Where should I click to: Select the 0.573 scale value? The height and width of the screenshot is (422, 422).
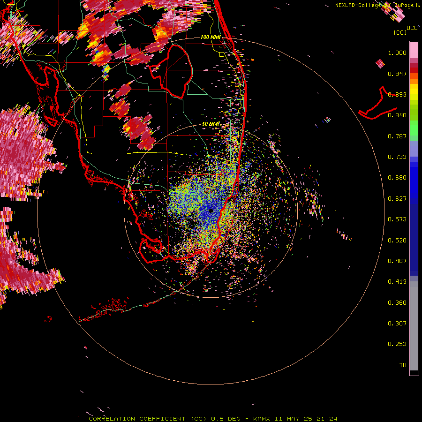(397, 219)
